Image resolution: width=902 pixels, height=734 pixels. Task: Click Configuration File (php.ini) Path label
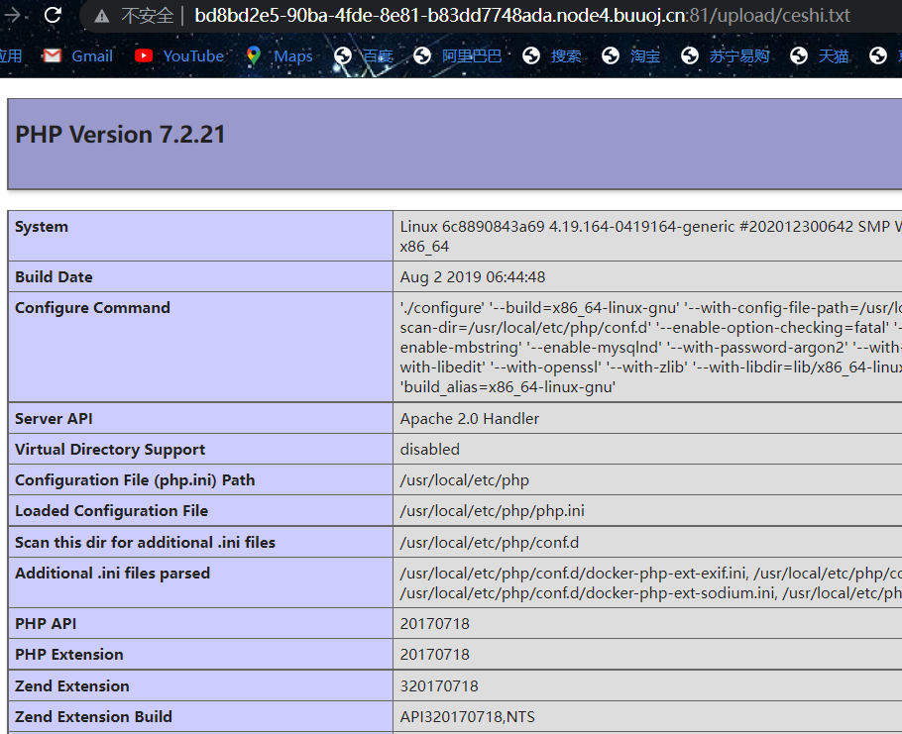135,480
